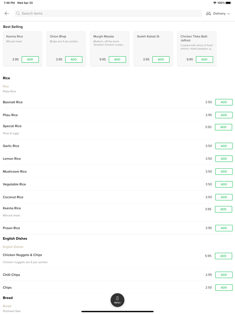The height and width of the screenshot is (314, 235).
Task: Open the floating MENU button
Action: coord(117,300)
